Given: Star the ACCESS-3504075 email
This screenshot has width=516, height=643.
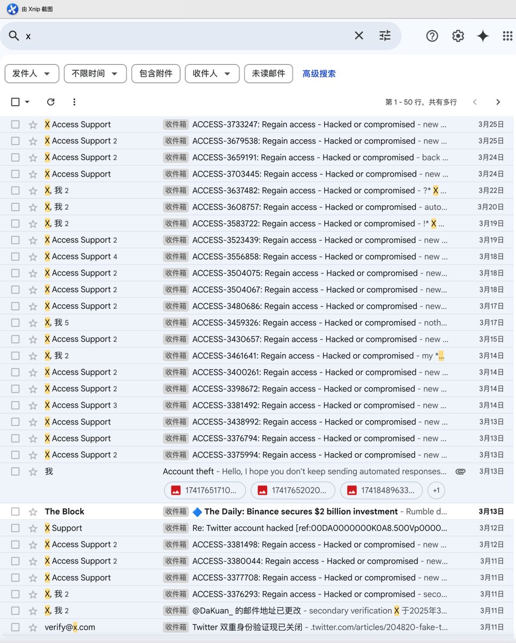Looking at the screenshot, I should pyautogui.click(x=33, y=273).
